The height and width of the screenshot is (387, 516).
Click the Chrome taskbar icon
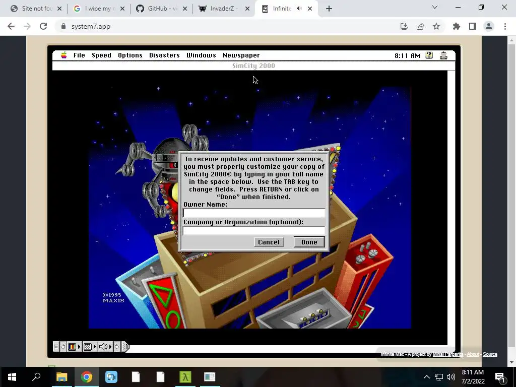[x=87, y=377]
